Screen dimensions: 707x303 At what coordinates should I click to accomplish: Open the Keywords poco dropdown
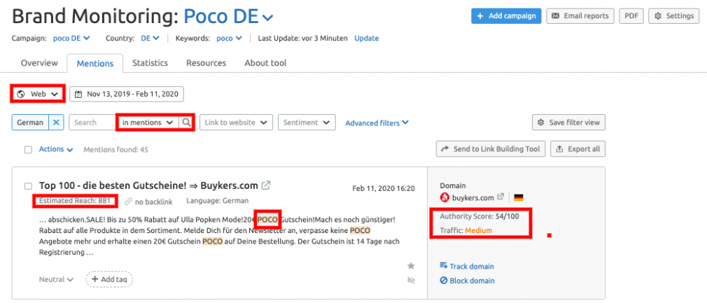tap(229, 38)
